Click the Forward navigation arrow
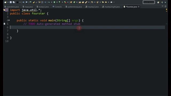Screen dimensions: 171x96 pos(111,2)
